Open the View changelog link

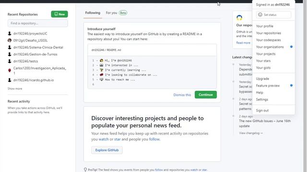(x=251, y=133)
